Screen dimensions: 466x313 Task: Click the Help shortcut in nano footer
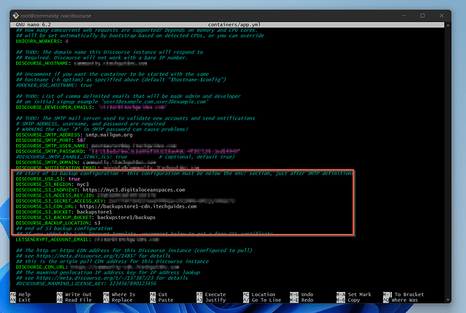pyautogui.click(x=20, y=294)
